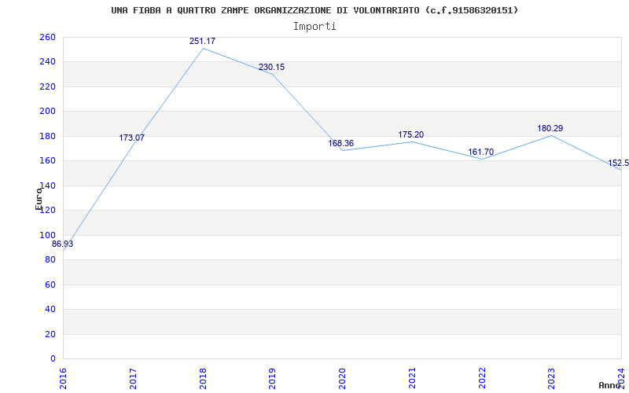Click the 2024 x-axis year label
Viewport: 629px width, 393px height.
point(621,379)
